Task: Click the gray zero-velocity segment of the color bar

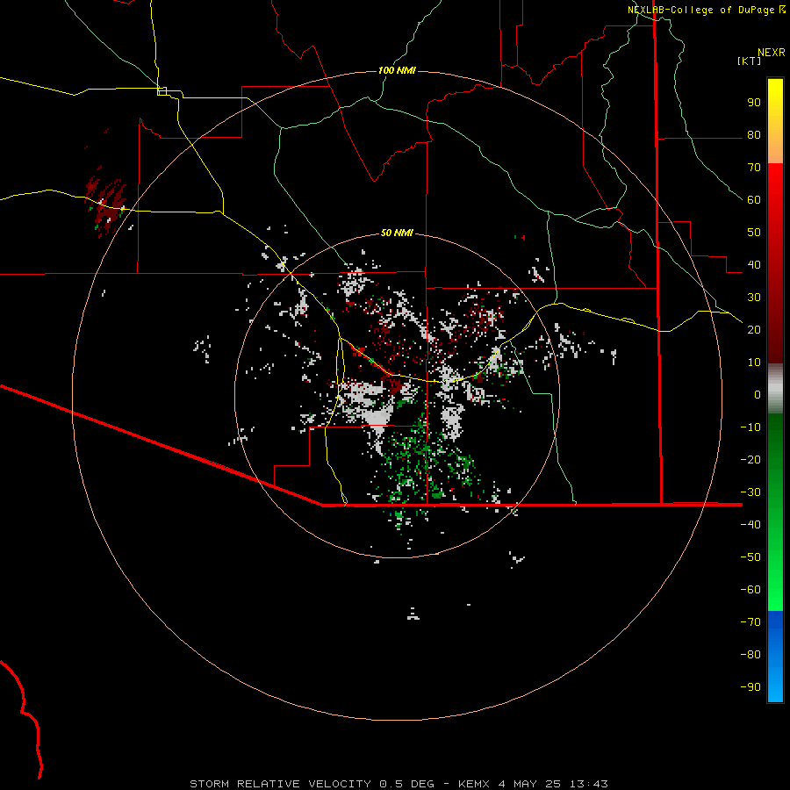Action: pyautogui.click(x=775, y=389)
